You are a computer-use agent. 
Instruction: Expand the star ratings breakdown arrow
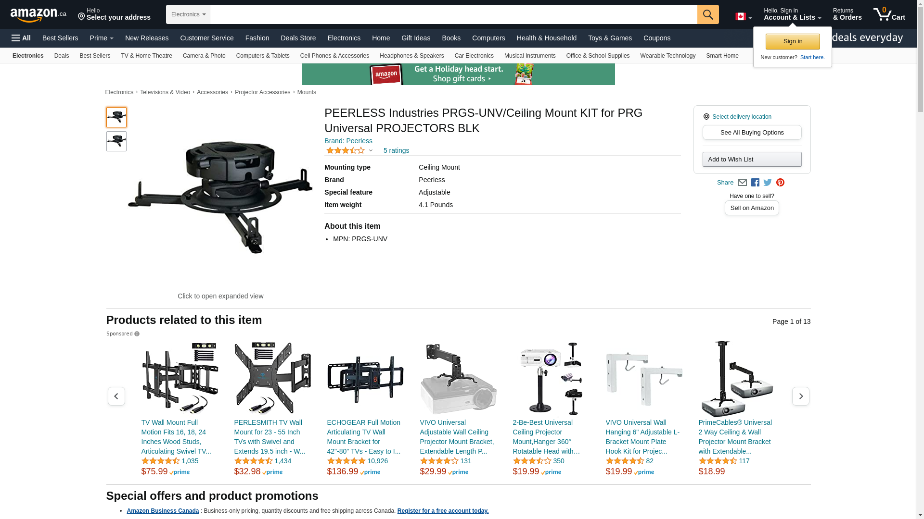tap(371, 151)
